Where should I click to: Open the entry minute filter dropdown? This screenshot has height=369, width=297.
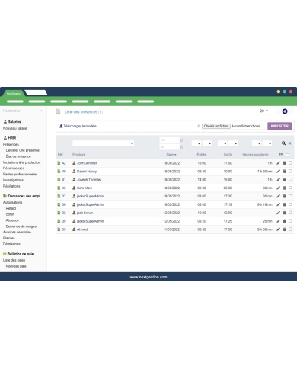pos(207,143)
